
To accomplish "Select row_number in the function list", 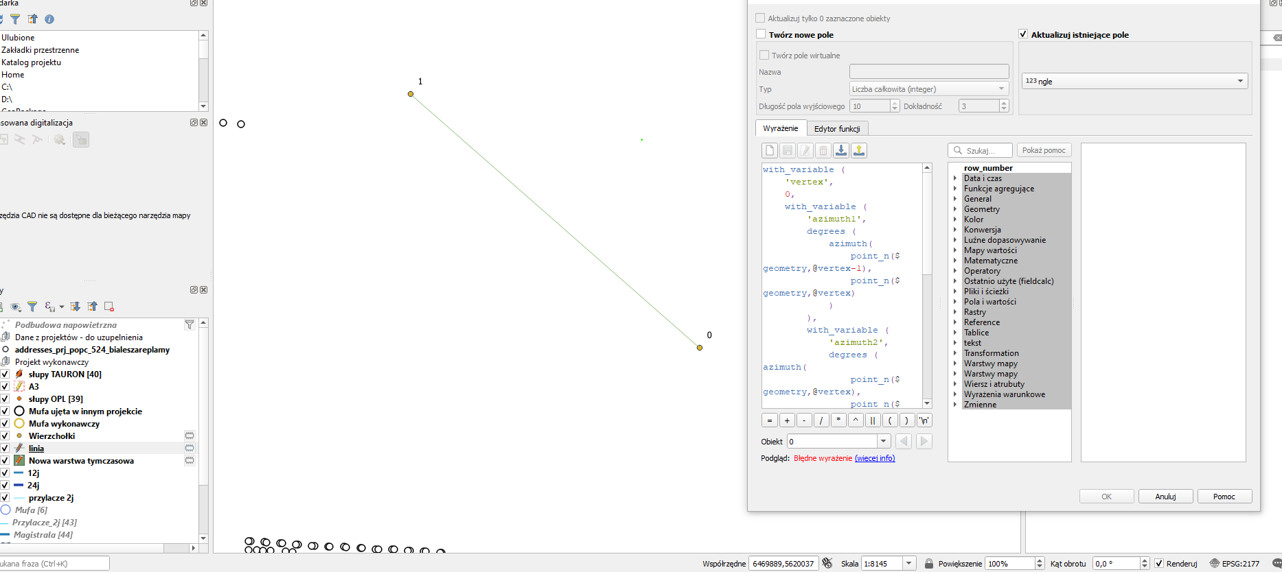I will coord(988,168).
